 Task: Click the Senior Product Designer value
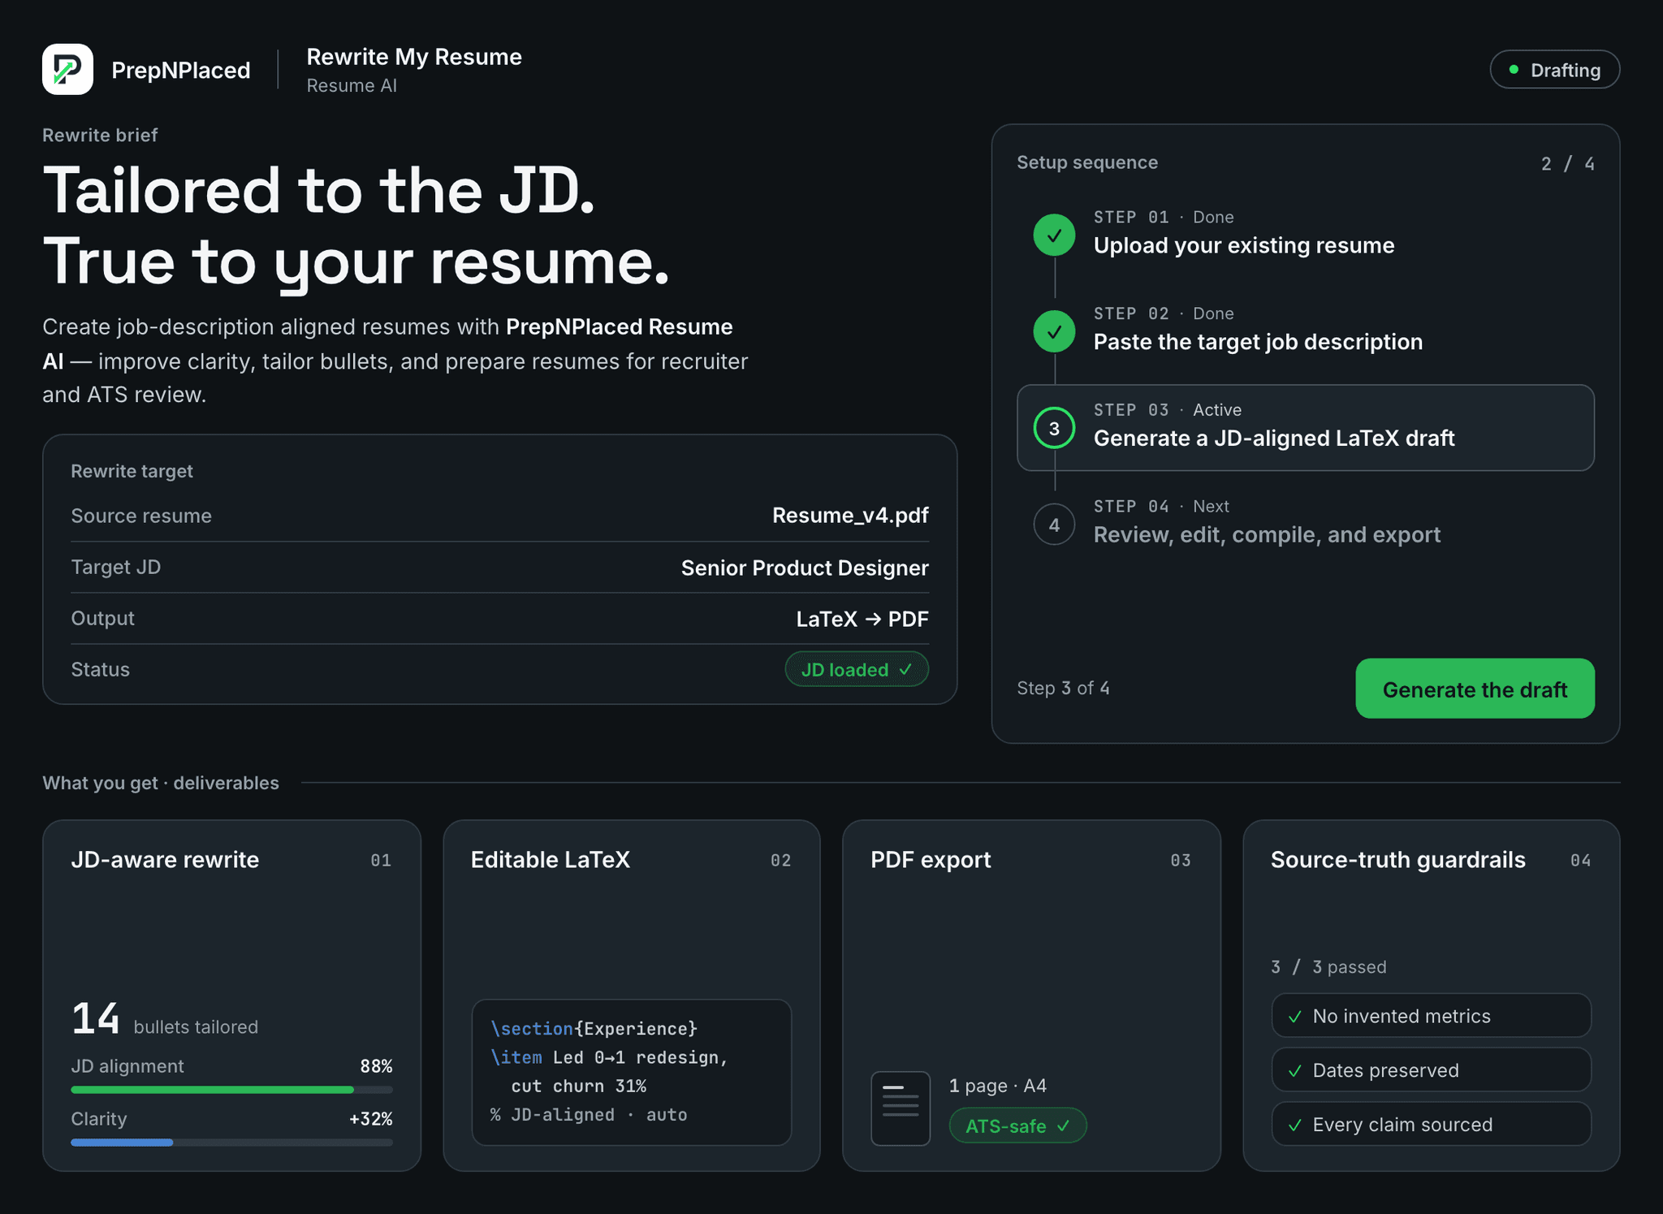(x=805, y=568)
